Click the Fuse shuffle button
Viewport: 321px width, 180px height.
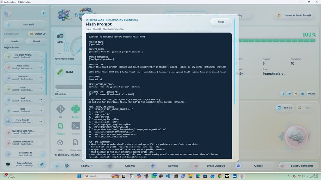305,108
